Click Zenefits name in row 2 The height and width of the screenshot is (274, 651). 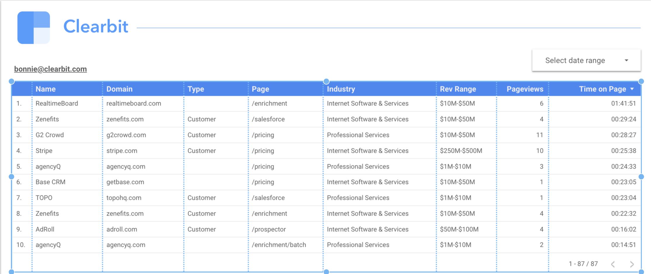pos(47,119)
